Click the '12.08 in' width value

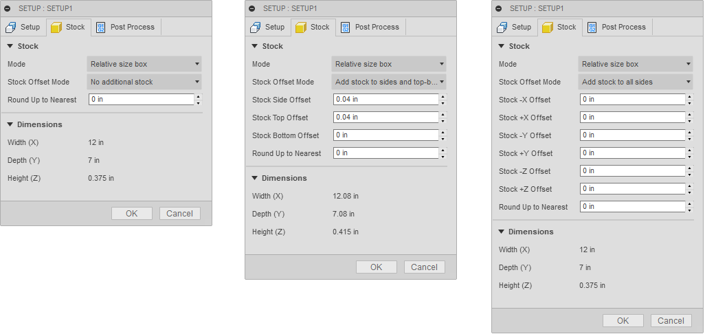(346, 196)
